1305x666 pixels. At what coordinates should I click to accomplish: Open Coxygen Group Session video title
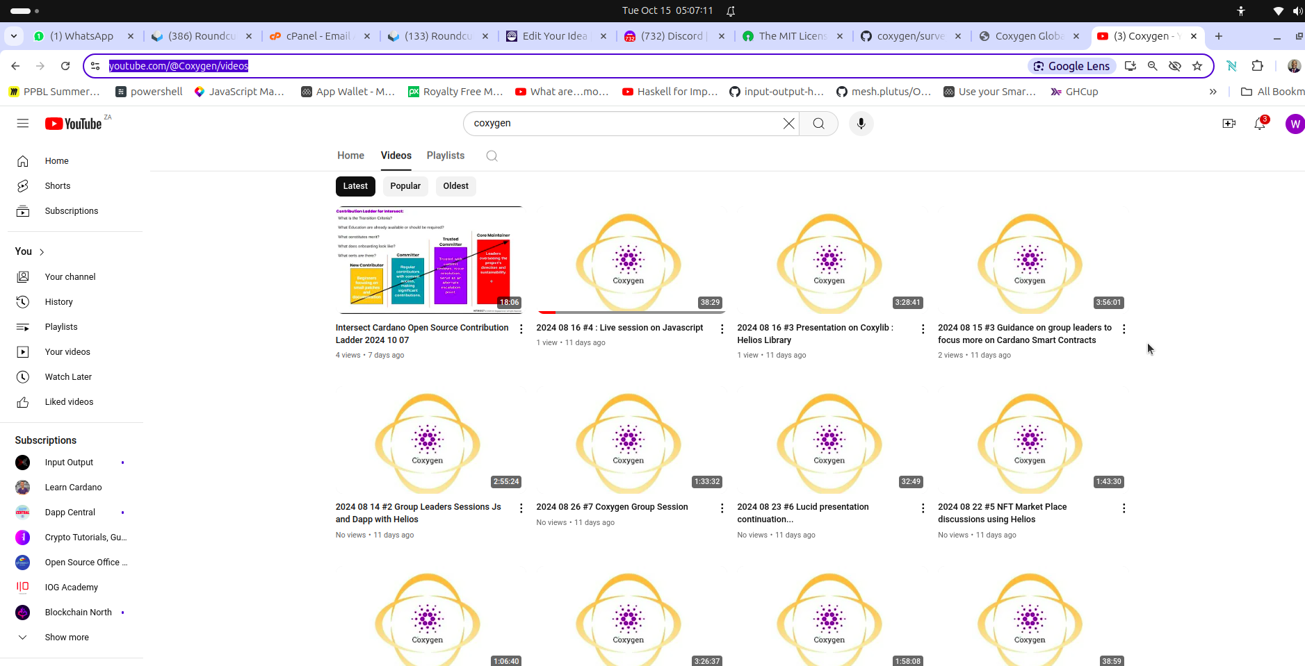click(612, 507)
